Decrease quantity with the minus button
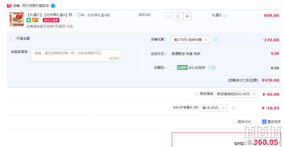Screen dimensions: 284x147 coord(169,17)
